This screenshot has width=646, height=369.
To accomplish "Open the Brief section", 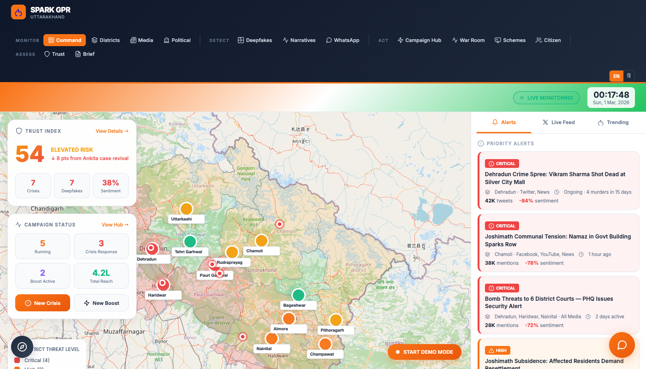I will [x=84, y=54].
